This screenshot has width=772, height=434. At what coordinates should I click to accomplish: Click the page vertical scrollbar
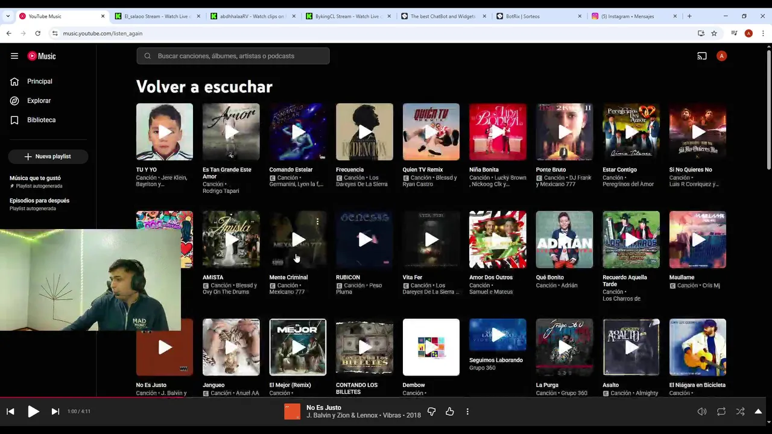pos(768,108)
